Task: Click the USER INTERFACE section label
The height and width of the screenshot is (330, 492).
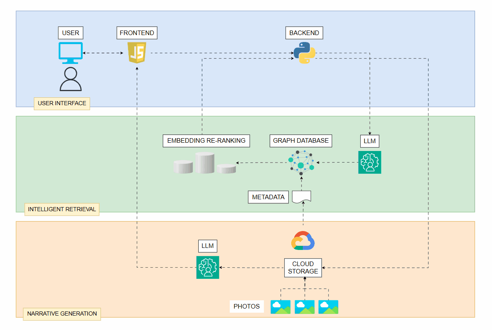Action: [x=62, y=104]
